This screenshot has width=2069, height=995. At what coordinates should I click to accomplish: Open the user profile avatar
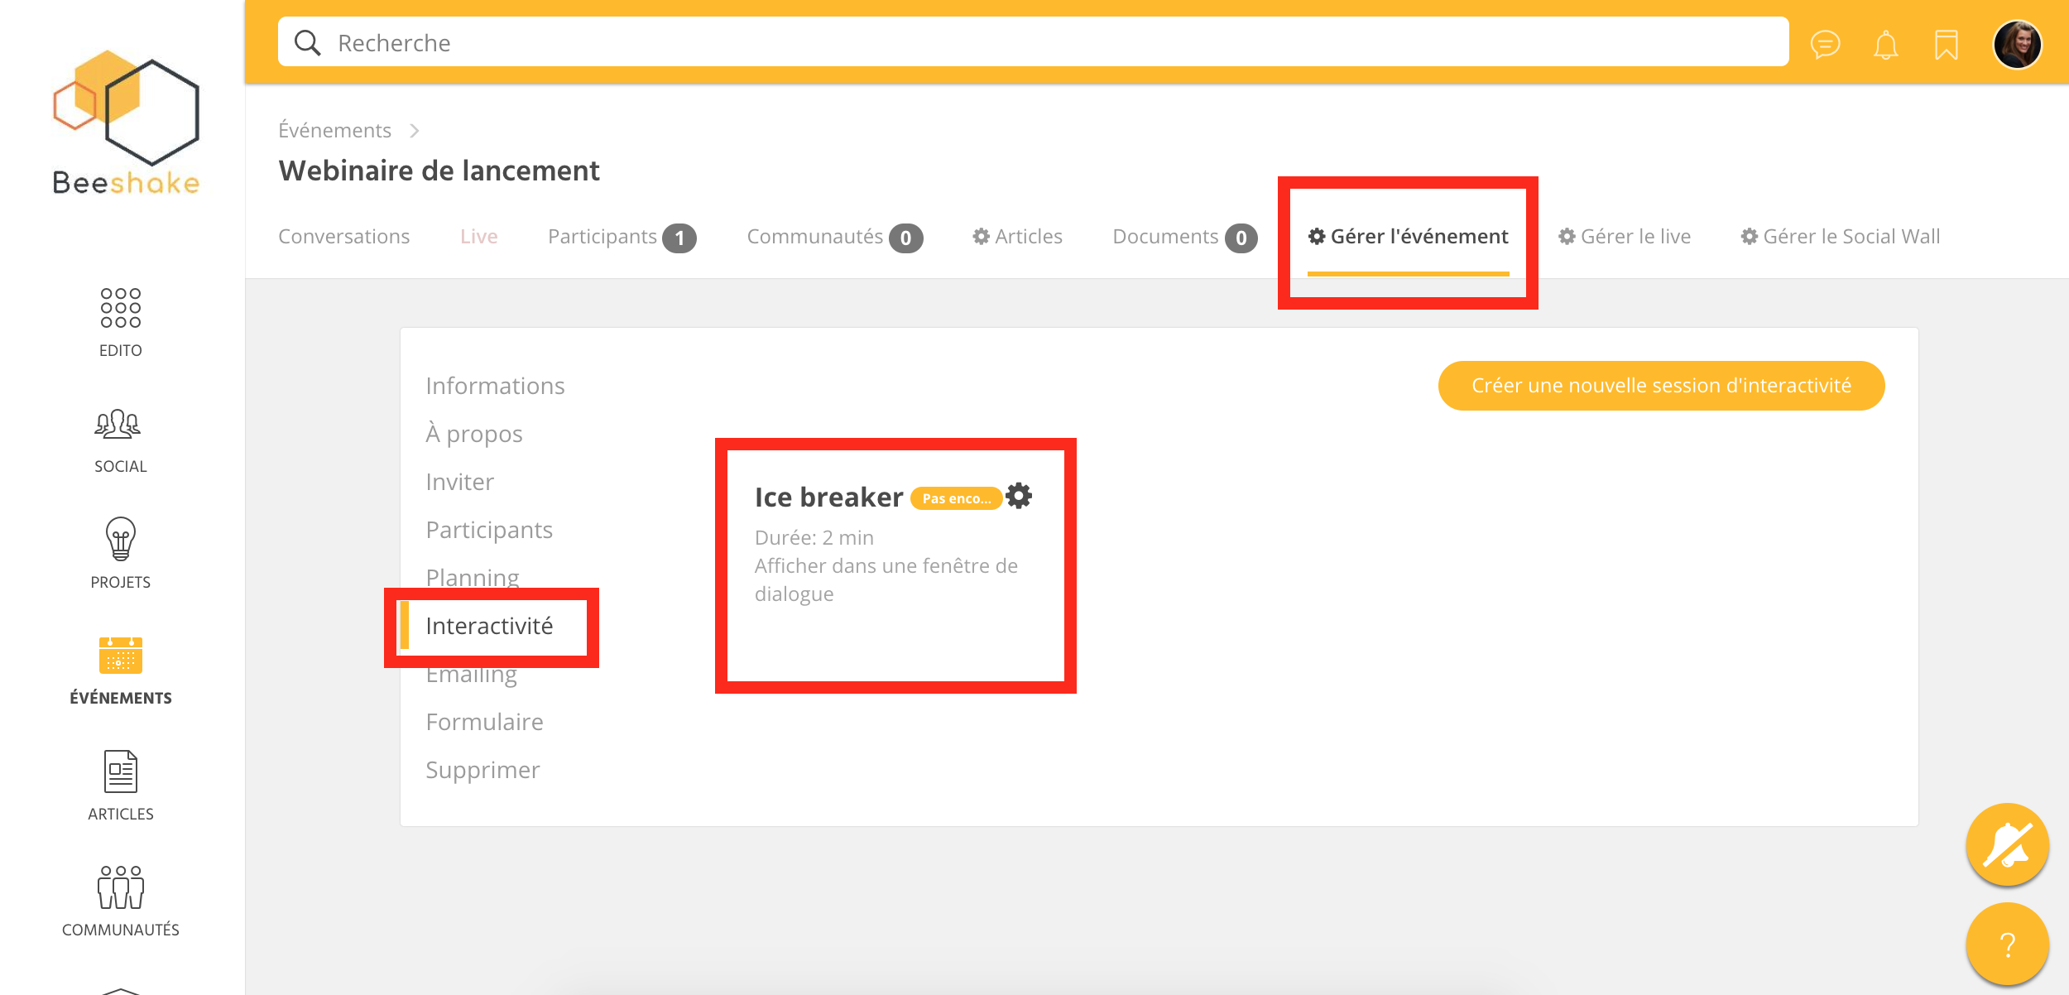coord(2017,44)
